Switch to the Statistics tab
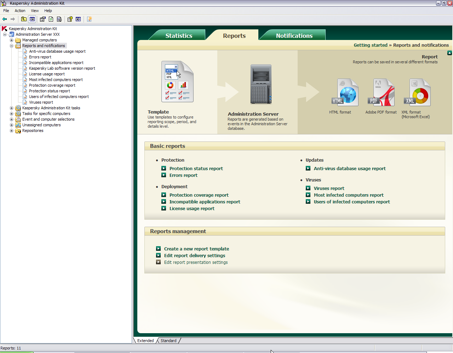 tap(179, 35)
